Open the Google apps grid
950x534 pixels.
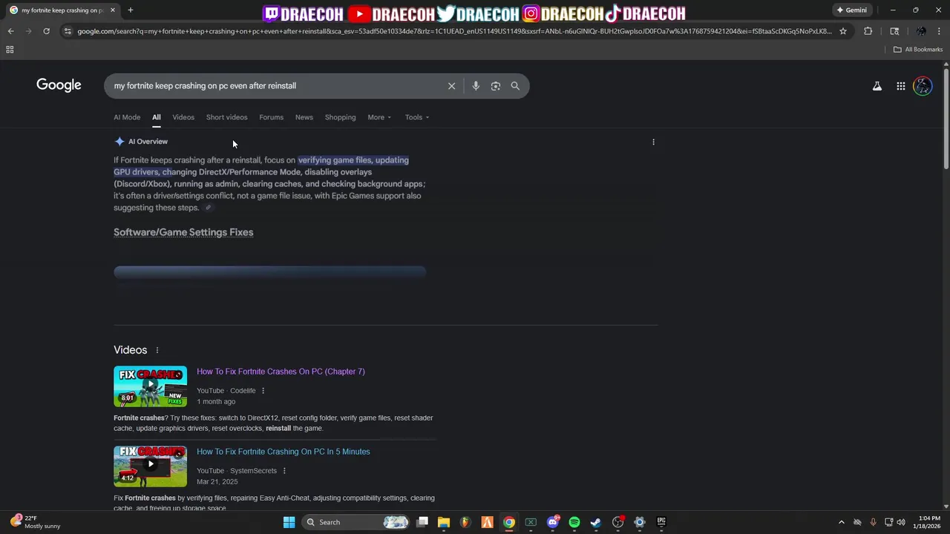[x=900, y=86]
